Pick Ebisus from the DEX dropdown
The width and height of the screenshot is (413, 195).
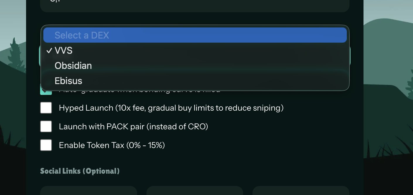pos(68,81)
